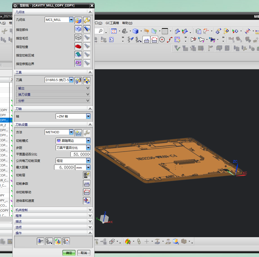Click the generate tool path icon under 操作
Screen dimensions: 259x257
click(41, 241)
